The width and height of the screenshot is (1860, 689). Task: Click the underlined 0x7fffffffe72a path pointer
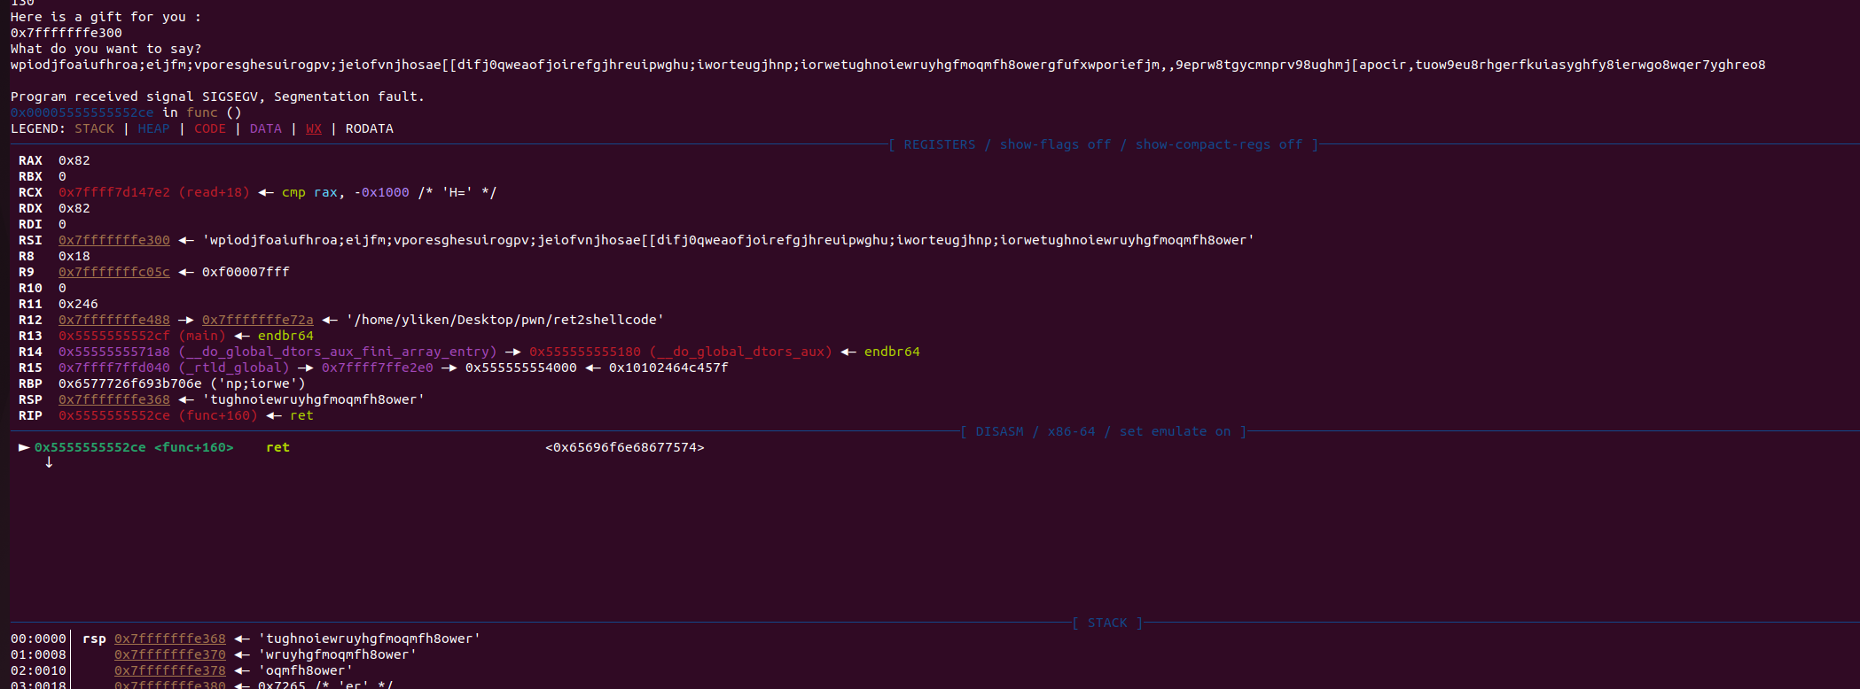click(257, 320)
